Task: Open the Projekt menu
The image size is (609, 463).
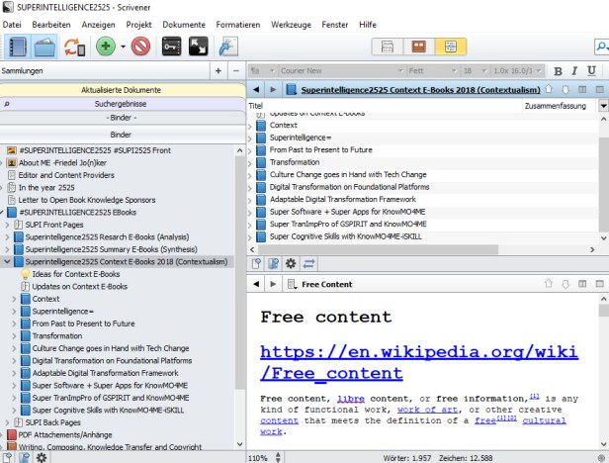Action: [x=139, y=24]
